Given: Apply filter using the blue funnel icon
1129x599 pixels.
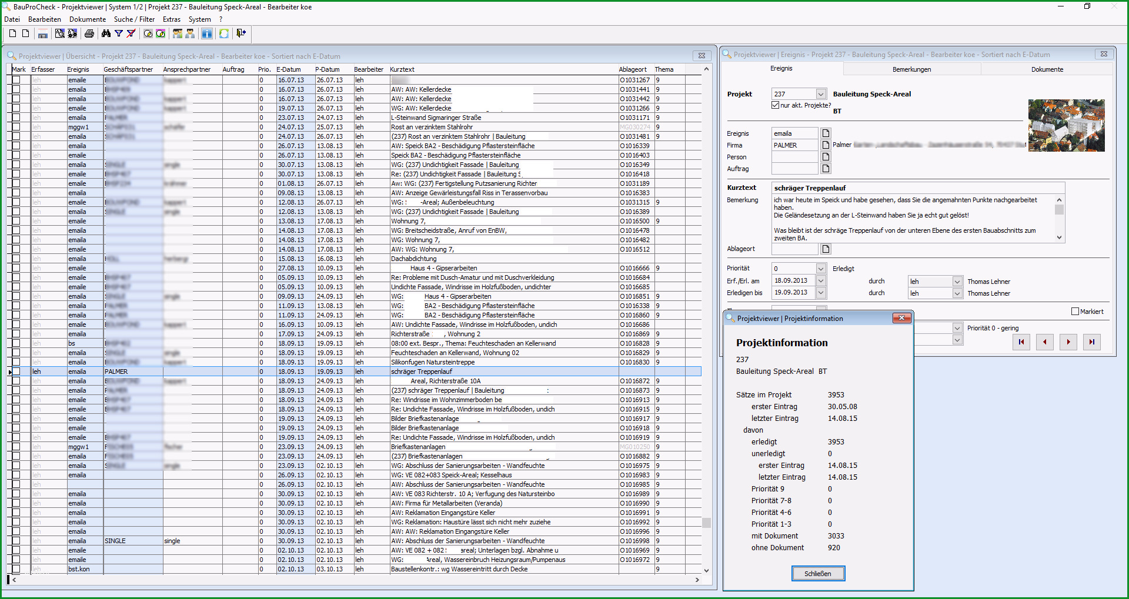Looking at the screenshot, I should click(119, 34).
